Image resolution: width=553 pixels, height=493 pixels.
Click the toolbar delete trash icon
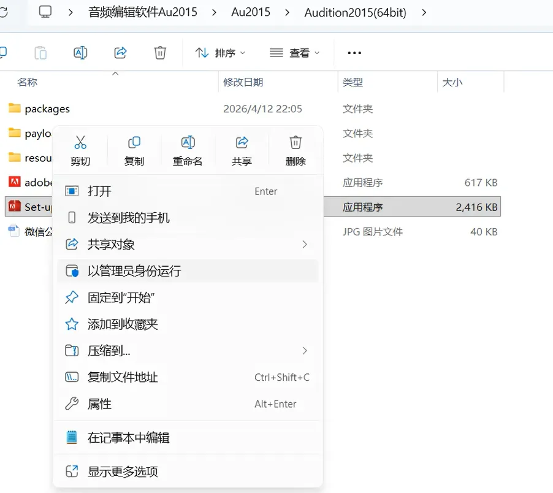pos(160,53)
